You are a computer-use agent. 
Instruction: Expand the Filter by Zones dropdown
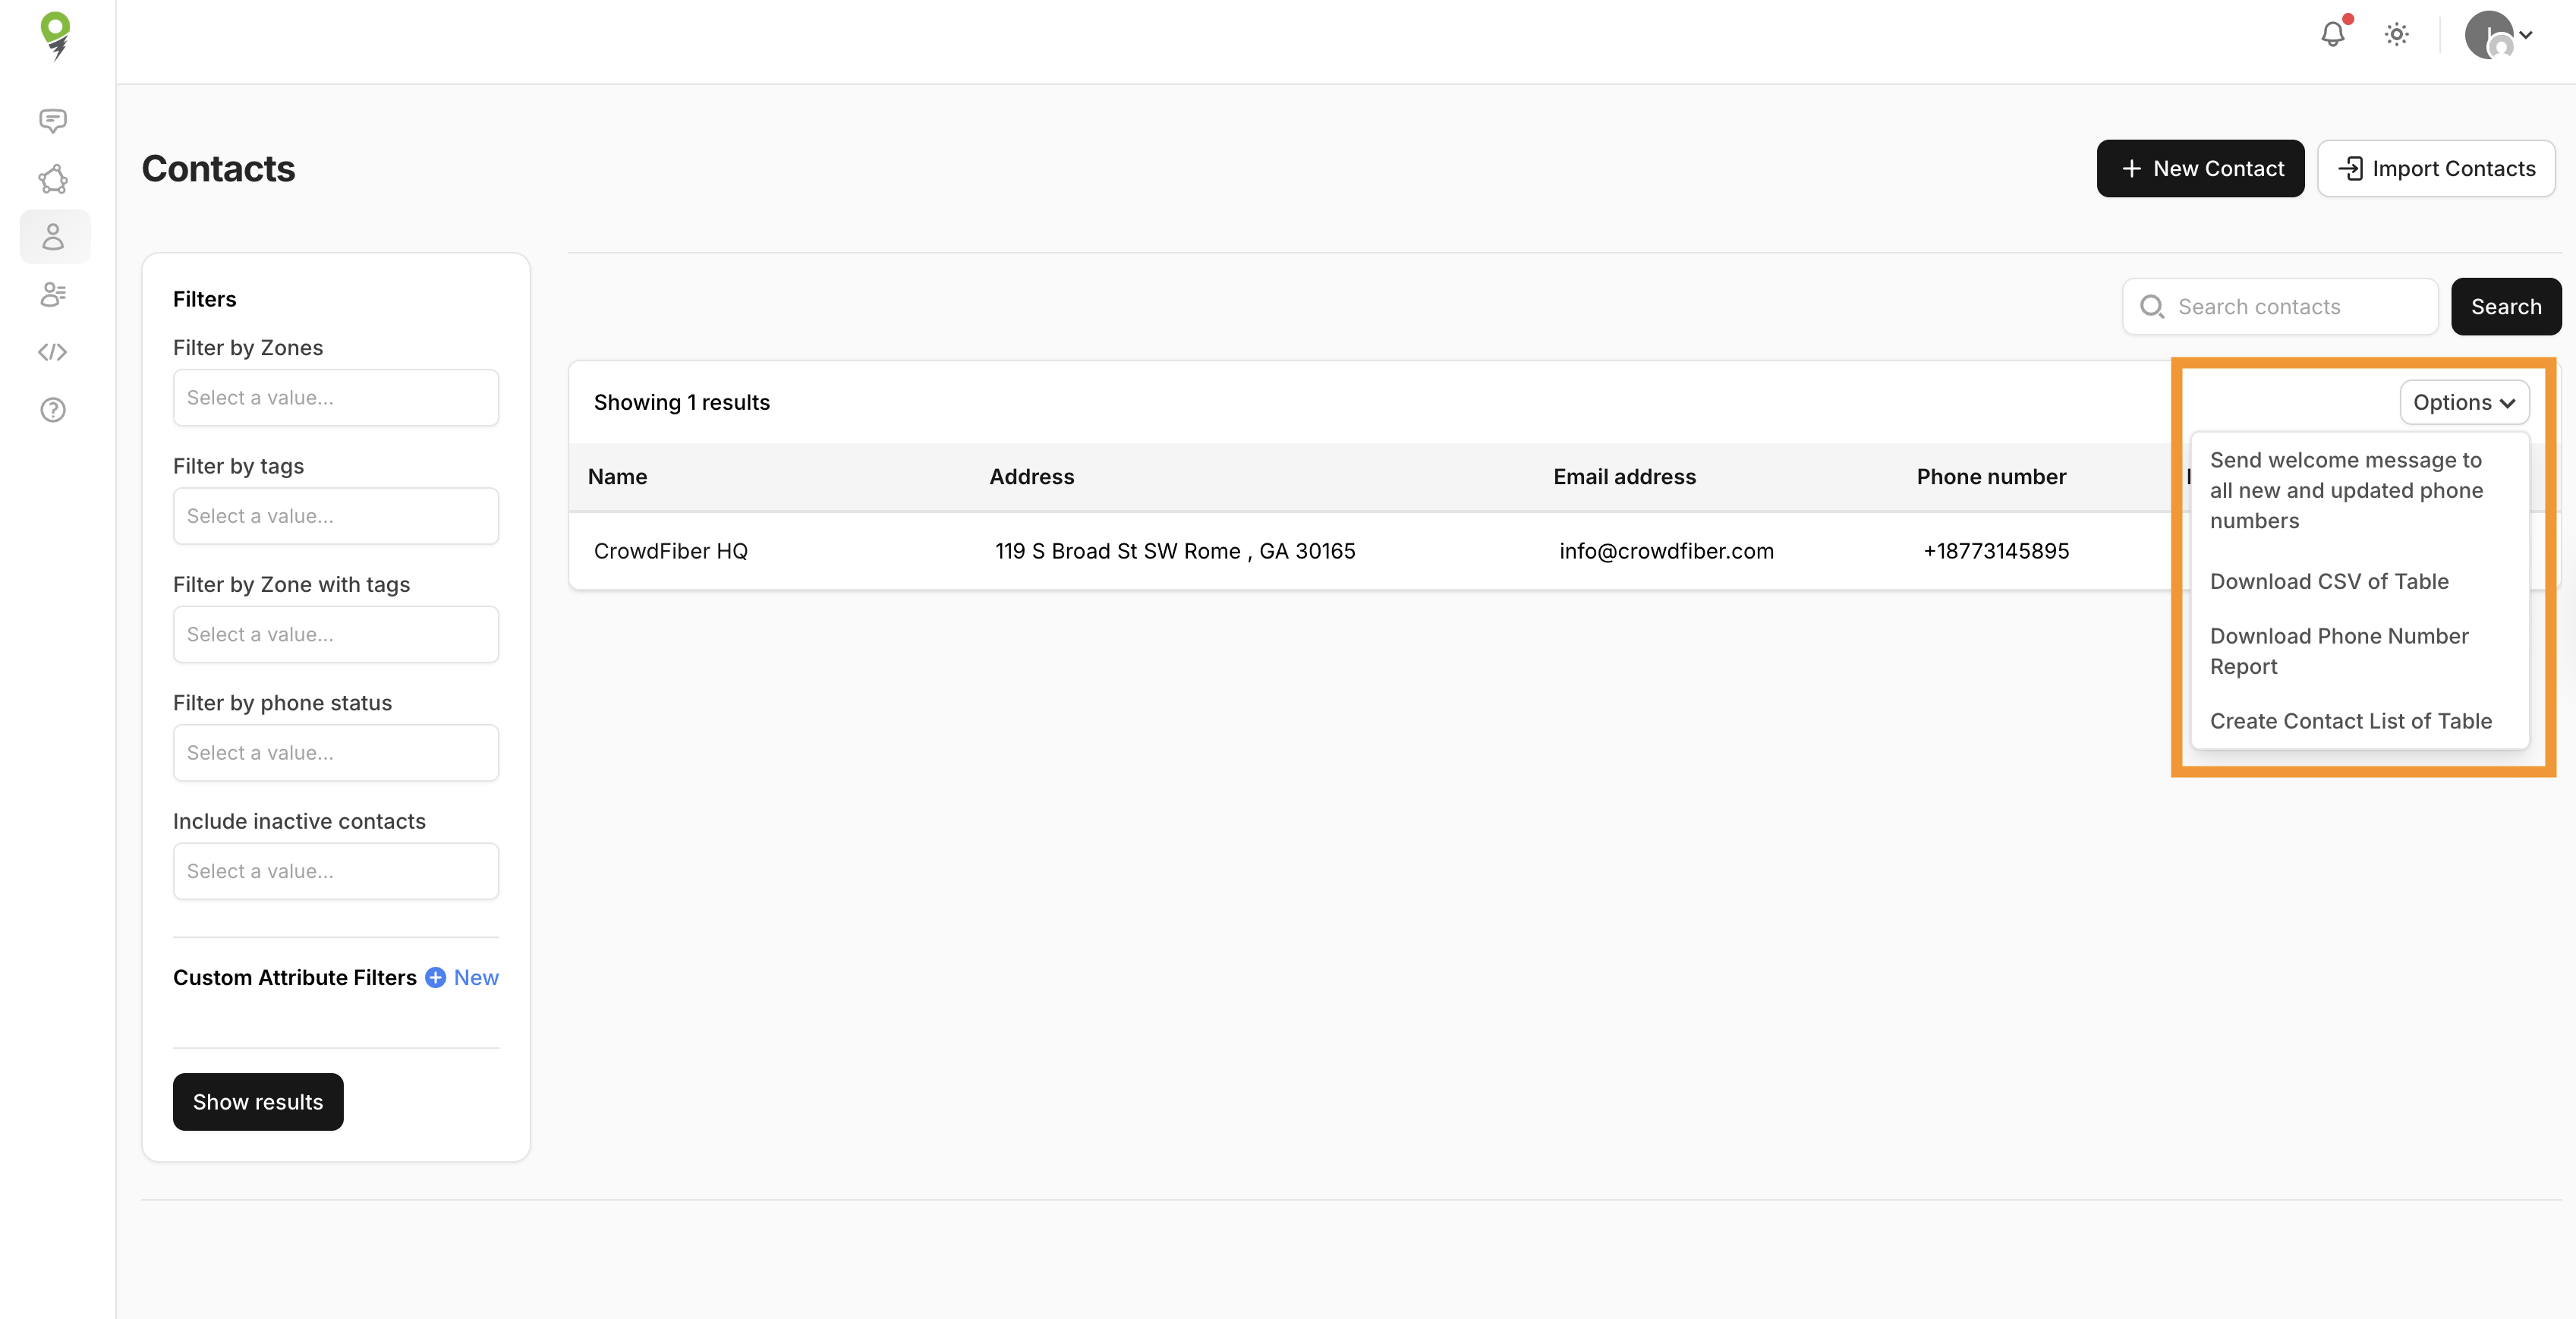pyautogui.click(x=335, y=398)
